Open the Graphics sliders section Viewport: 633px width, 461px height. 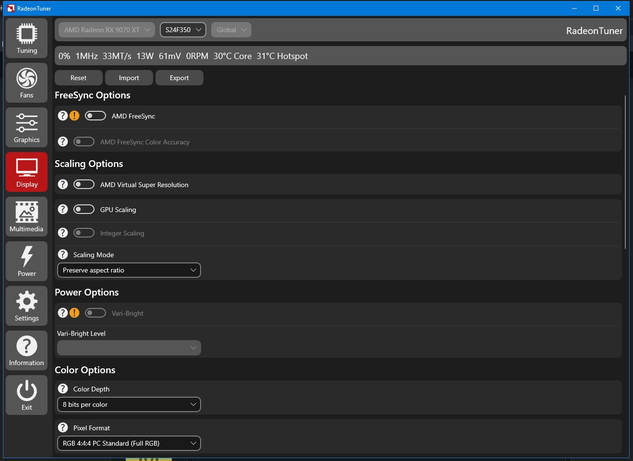[x=27, y=127]
